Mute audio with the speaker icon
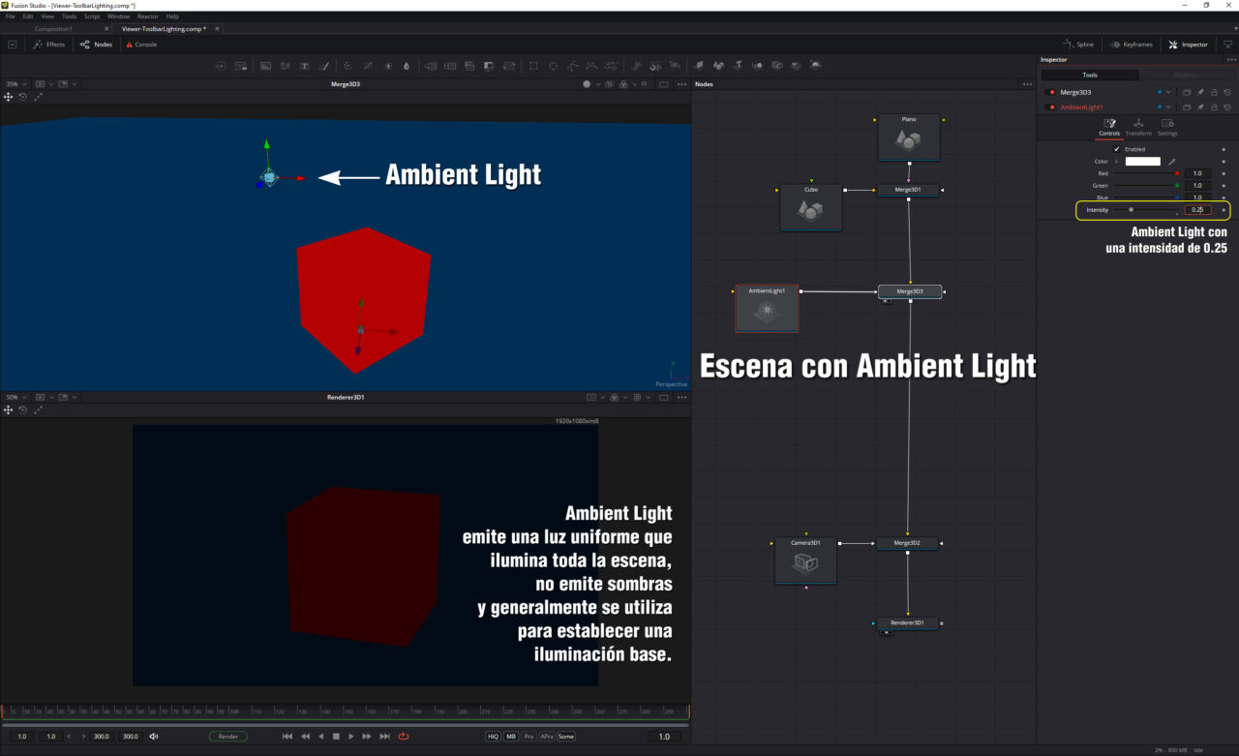Image resolution: width=1239 pixels, height=756 pixels. [x=153, y=737]
